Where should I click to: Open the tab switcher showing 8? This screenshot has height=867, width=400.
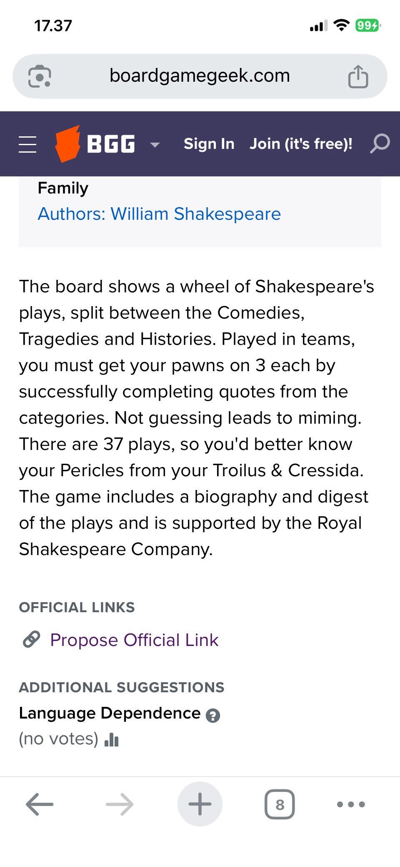point(280,804)
